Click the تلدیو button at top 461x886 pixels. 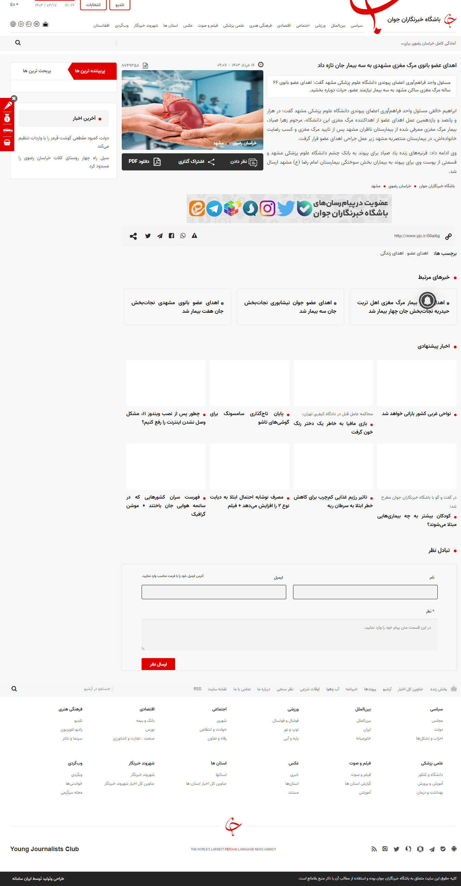point(120,5)
